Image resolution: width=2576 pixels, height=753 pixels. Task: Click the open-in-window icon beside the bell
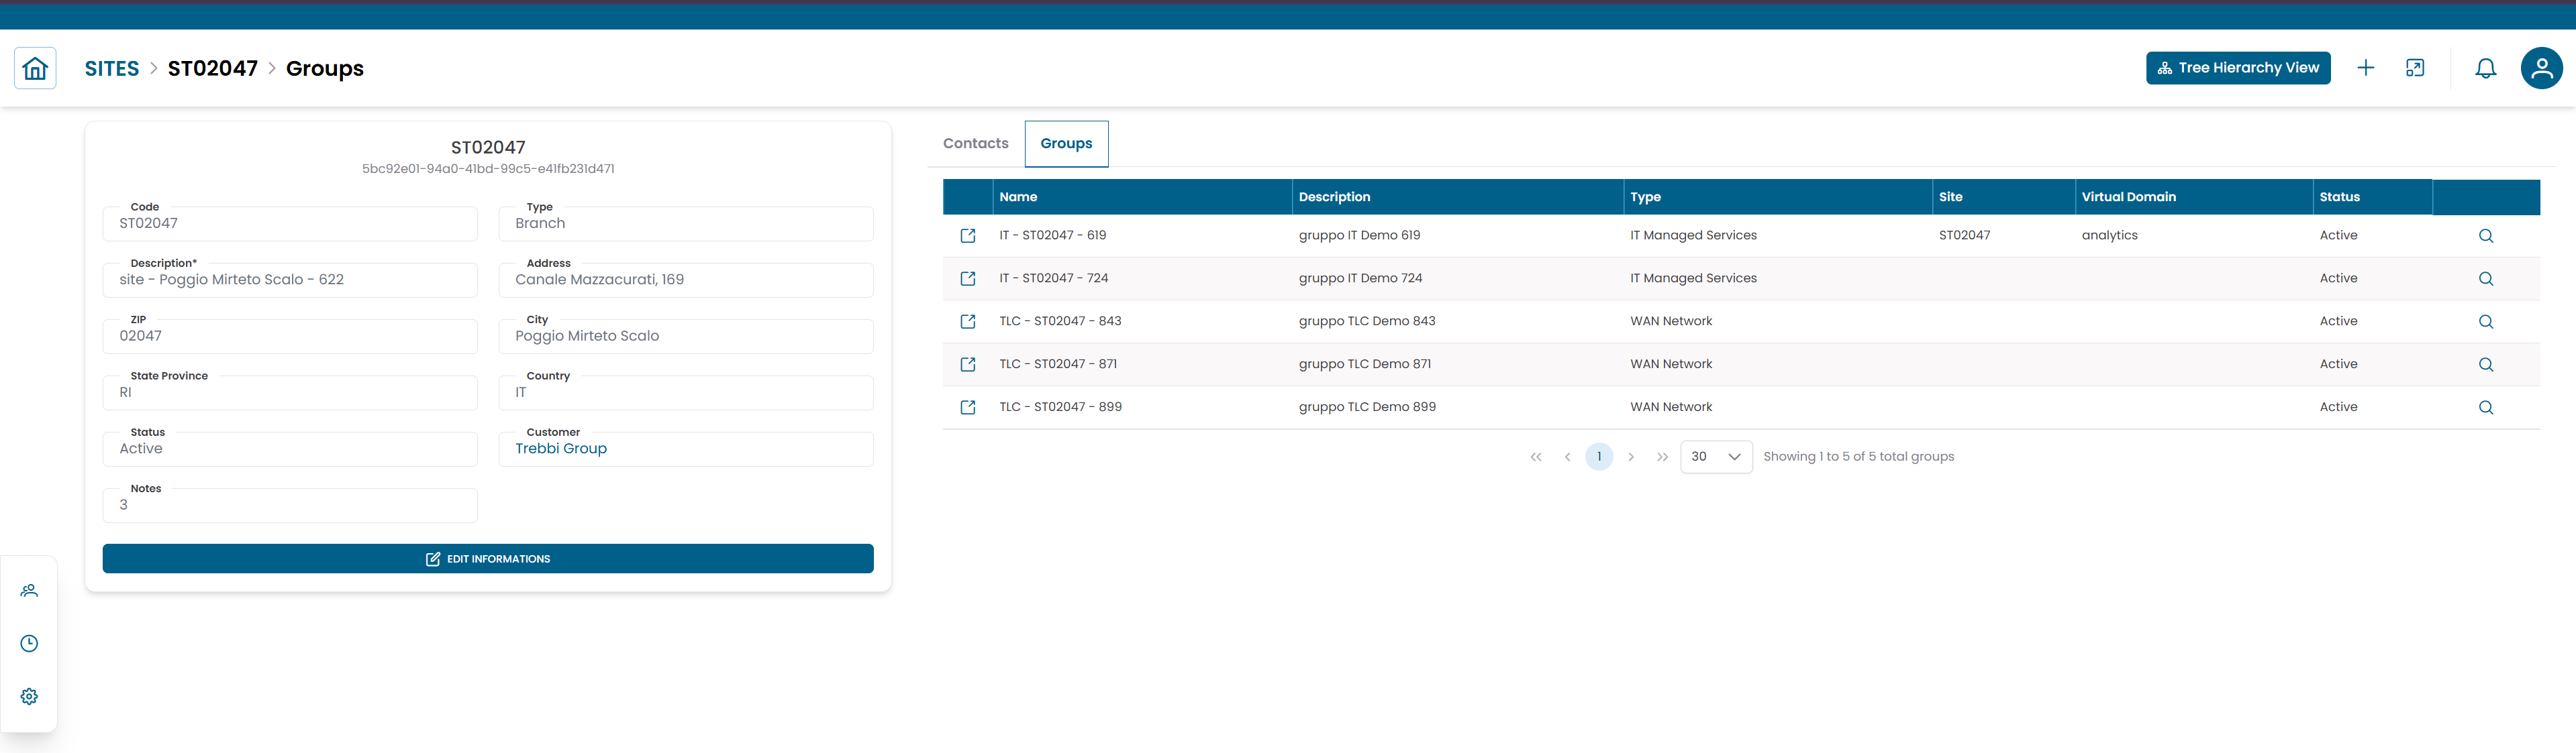coord(2414,68)
